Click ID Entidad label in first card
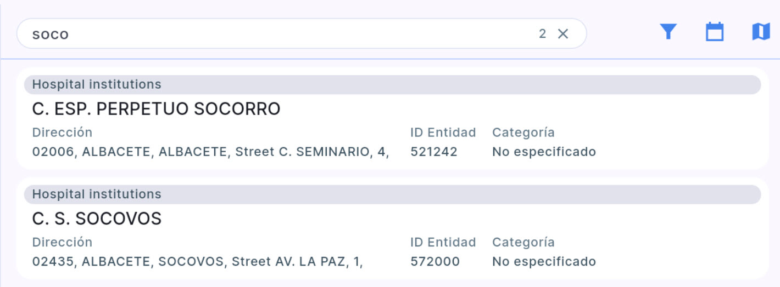 pos(443,133)
